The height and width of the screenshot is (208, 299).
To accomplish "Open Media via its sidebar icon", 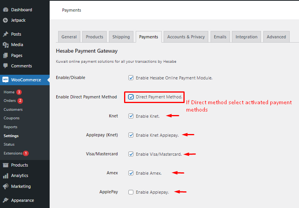I will (5, 45).
